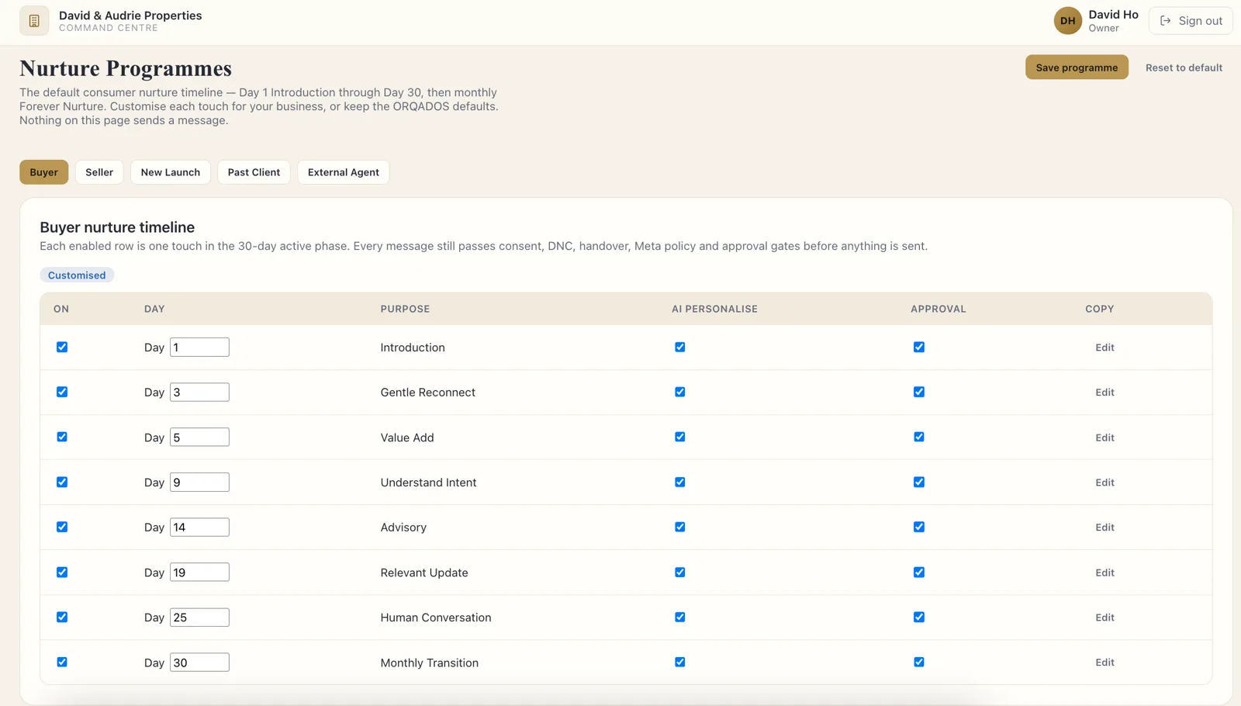The image size is (1241, 706).
Task: Open Edit for Gentle Reconnect copy
Action: [1104, 393]
